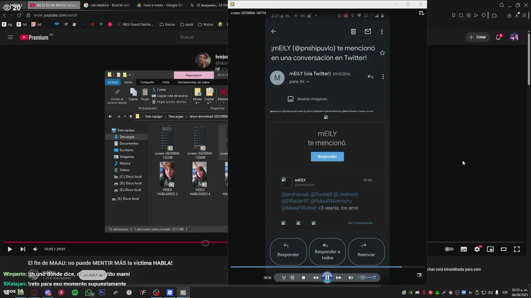Select Descargas in Explorer sidebar
The height and width of the screenshot is (298, 531).
[x=127, y=137]
